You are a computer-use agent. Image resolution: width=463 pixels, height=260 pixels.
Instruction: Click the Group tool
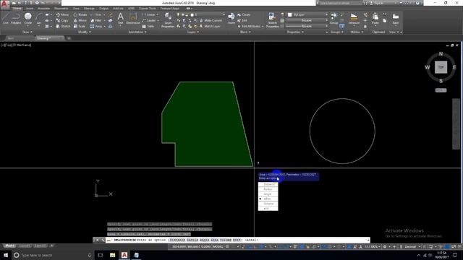pos(334,18)
